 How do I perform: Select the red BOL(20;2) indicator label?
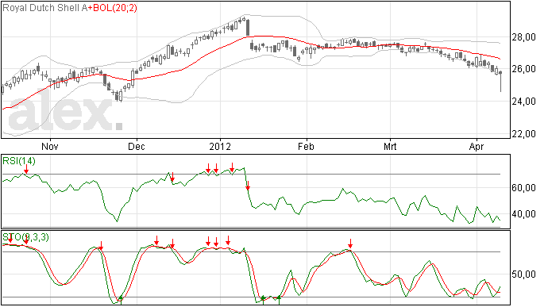pos(112,8)
